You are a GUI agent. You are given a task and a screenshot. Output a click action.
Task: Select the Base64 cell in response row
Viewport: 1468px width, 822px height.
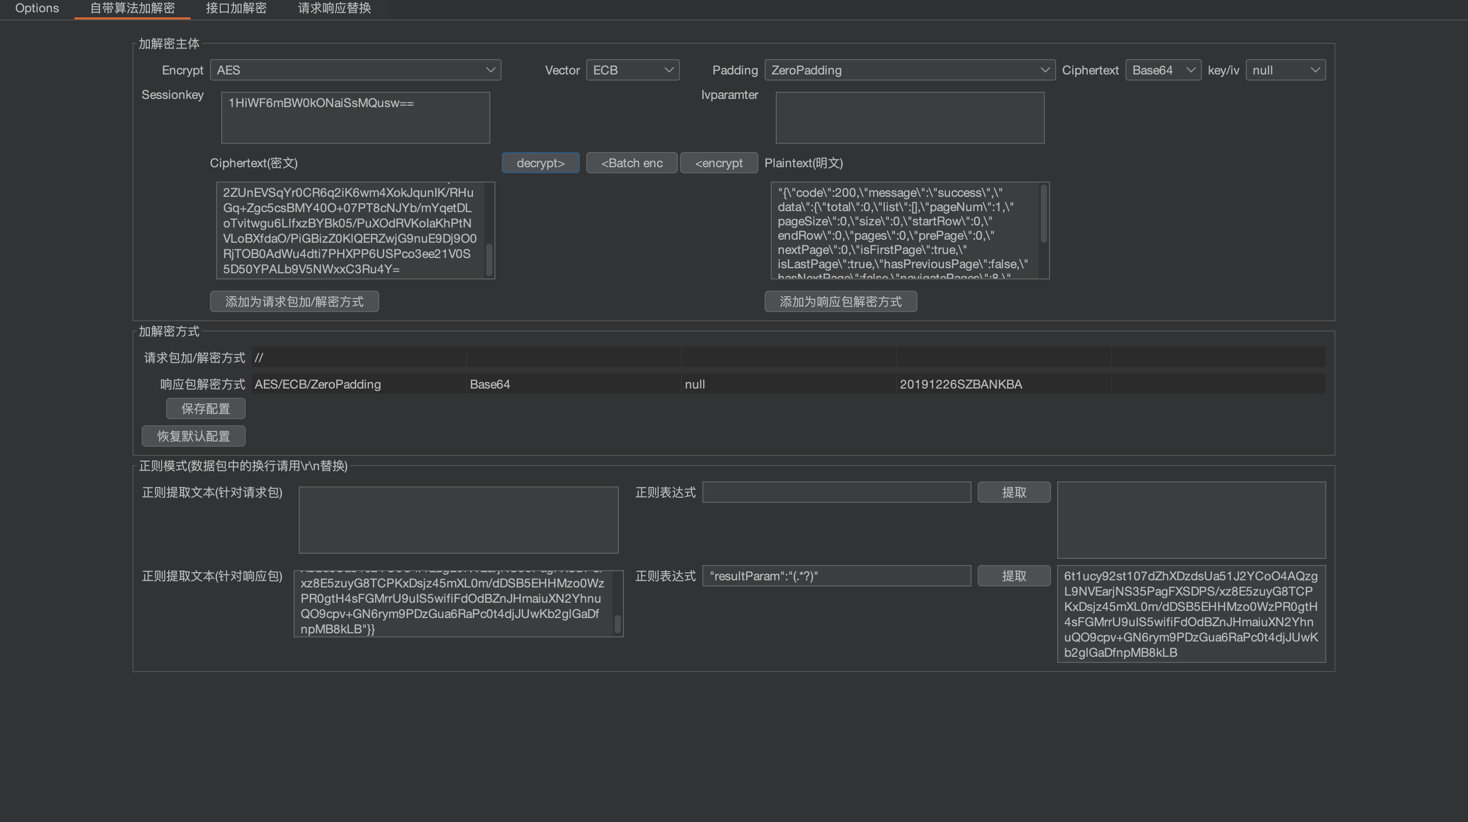coord(574,384)
